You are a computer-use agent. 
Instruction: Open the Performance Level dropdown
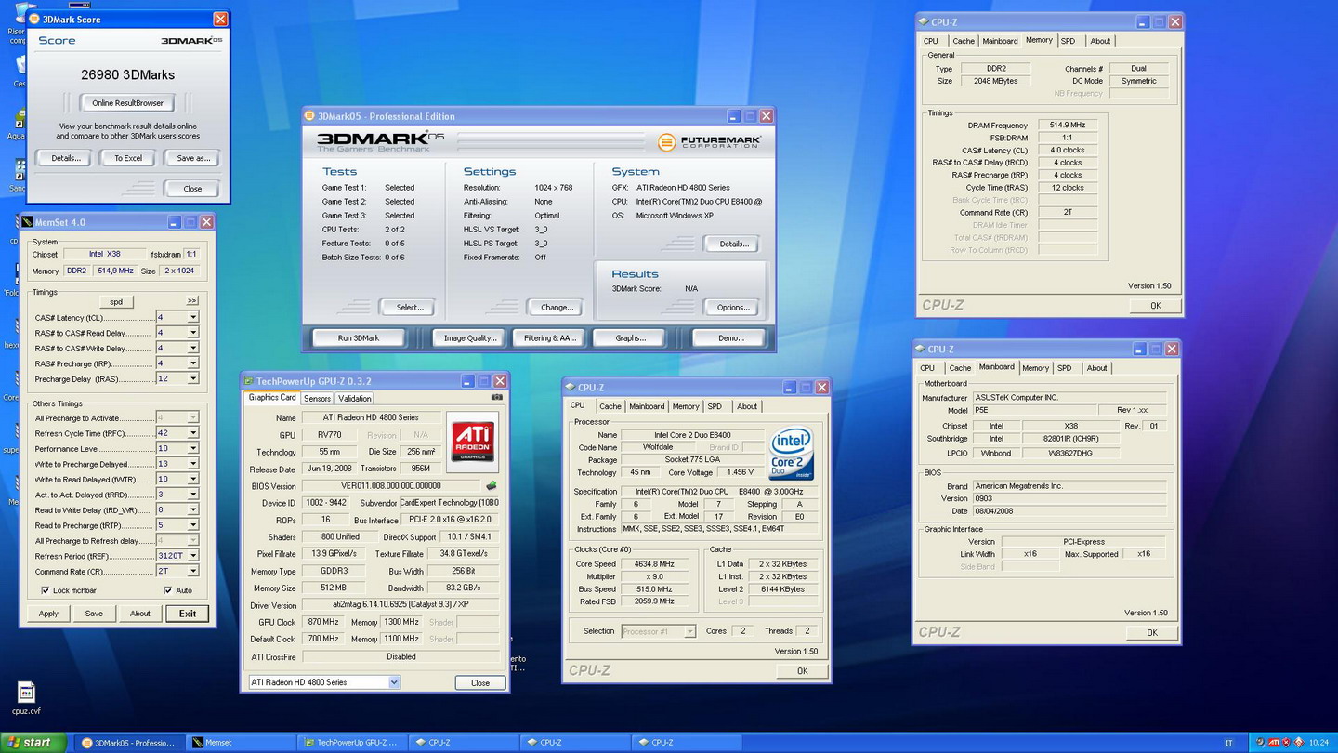tap(193, 448)
